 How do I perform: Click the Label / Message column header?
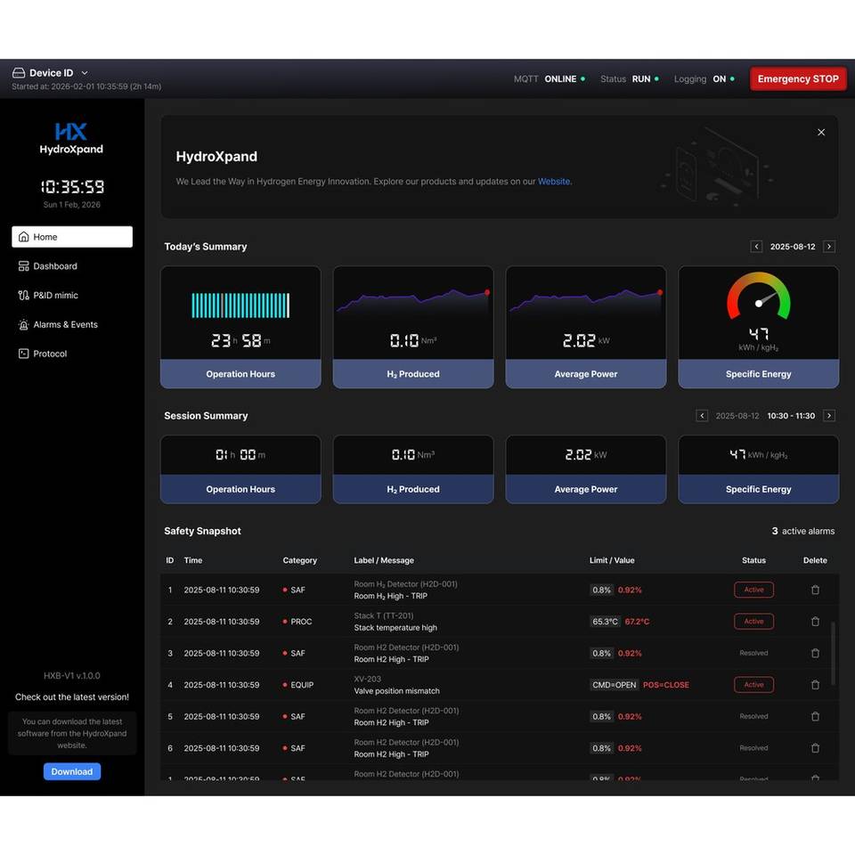click(384, 560)
